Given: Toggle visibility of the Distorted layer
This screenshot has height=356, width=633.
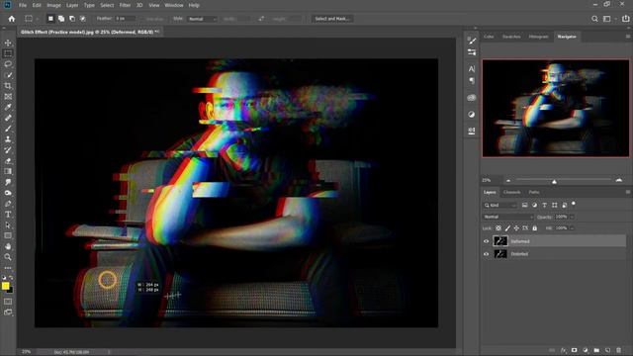Looking at the screenshot, I should click(486, 254).
